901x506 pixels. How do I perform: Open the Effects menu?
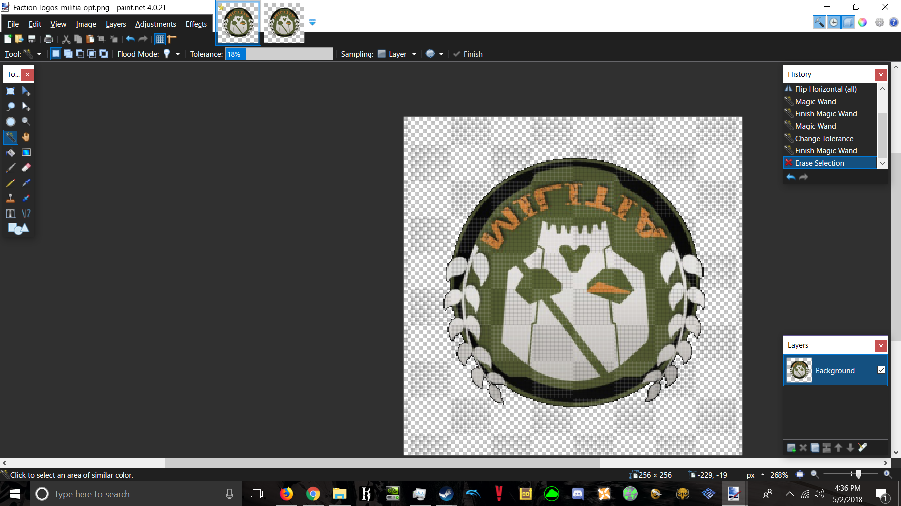(x=196, y=24)
